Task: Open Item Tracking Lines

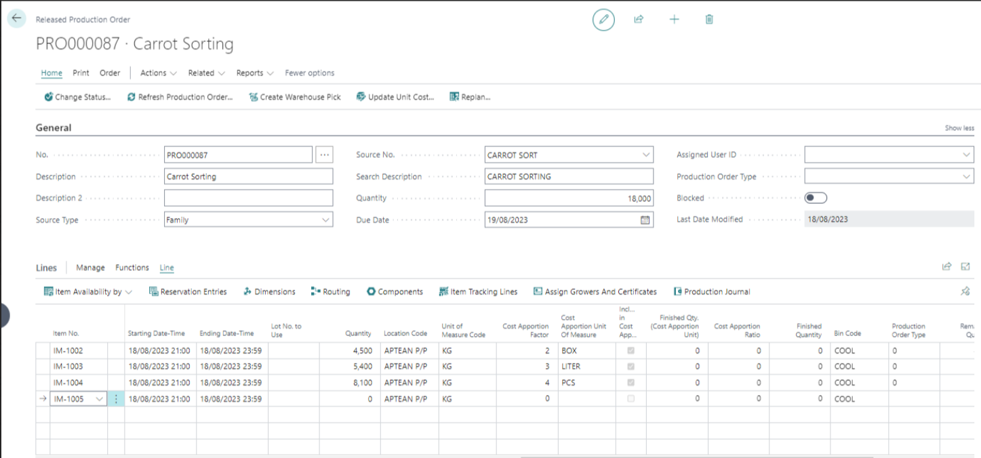Action: (478, 292)
